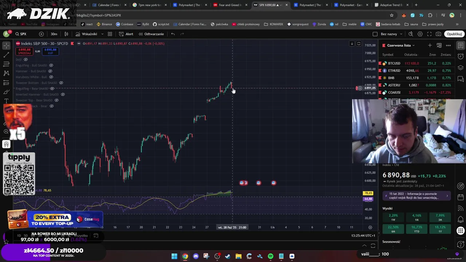The height and width of the screenshot is (262, 466).
Task: Create an Alert from the toolbar
Action: (126, 34)
